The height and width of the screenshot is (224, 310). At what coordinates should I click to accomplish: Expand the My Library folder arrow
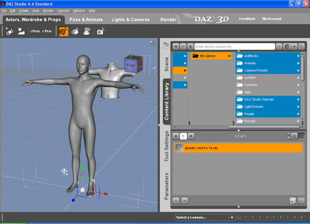click(229, 56)
